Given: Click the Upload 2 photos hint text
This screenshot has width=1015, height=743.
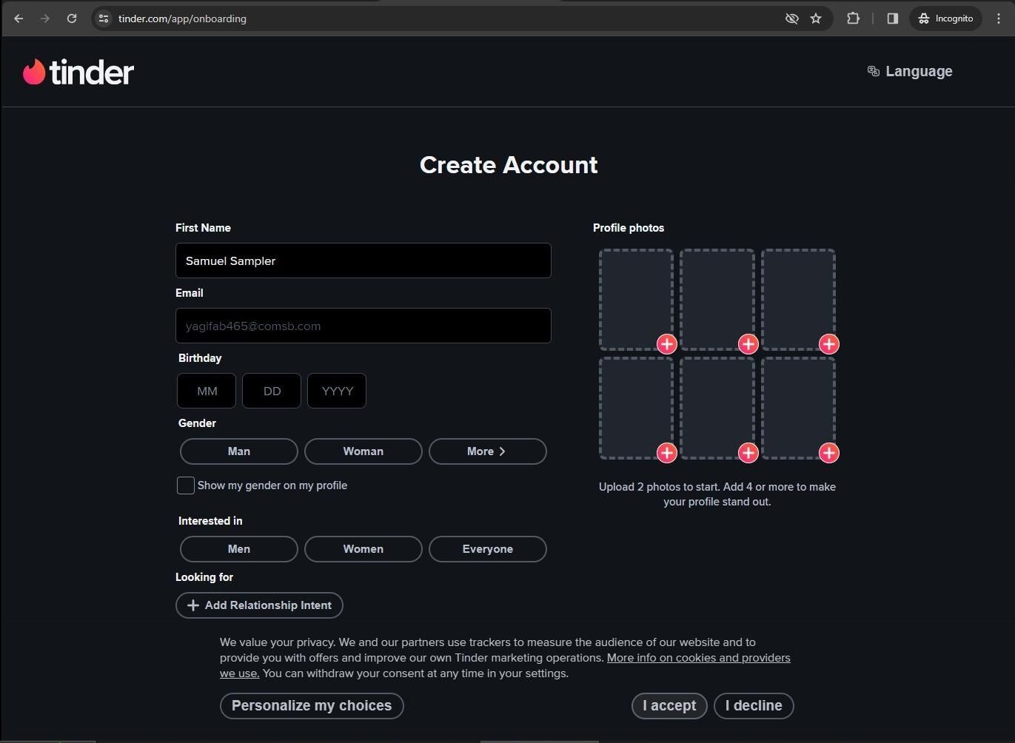Looking at the screenshot, I should click(717, 494).
